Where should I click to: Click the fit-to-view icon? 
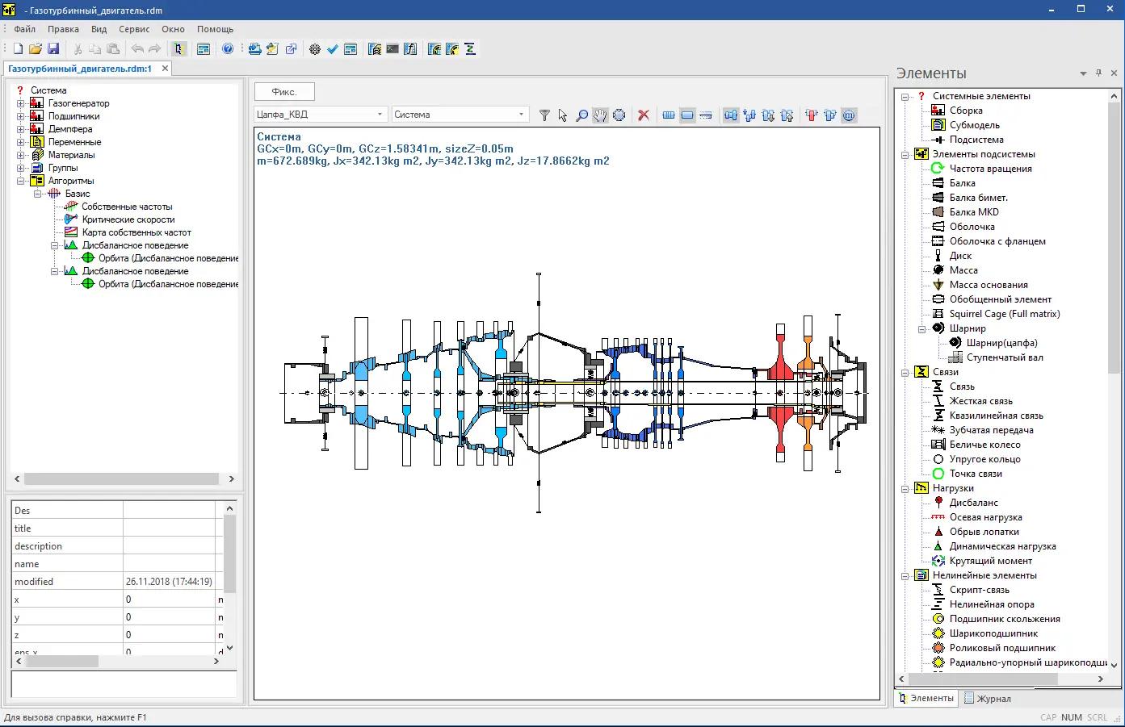(619, 115)
